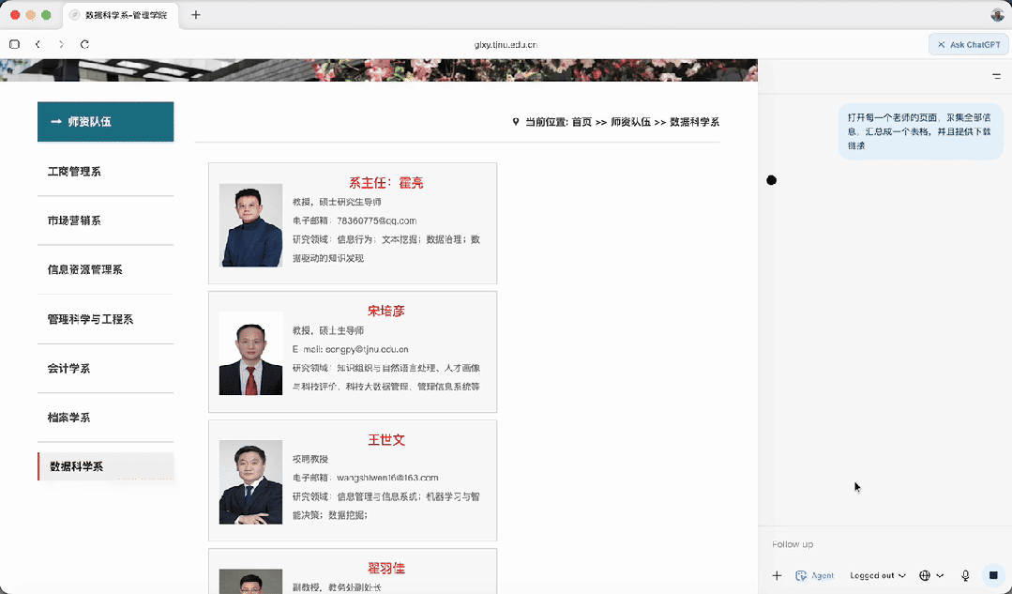
Task: Click 师资队伍 breadcrumb link
Action: (630, 121)
